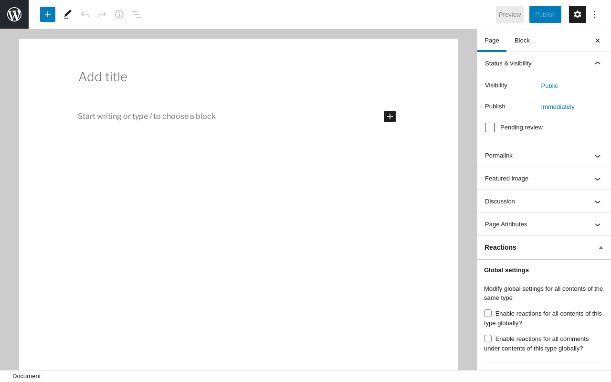Viewport: 611px width, 382px height.
Task: Toggle the Settings gear sidebar
Action: (578, 14)
